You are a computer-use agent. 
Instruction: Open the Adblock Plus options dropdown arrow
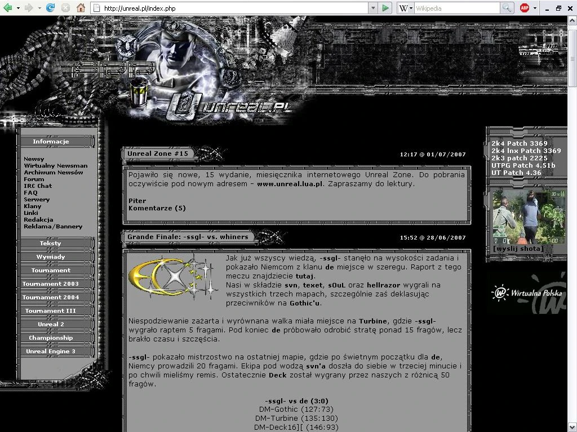535,8
